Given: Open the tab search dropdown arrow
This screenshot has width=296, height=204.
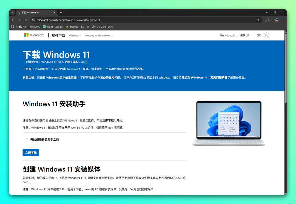Looking at the screenshot, I should pyautogui.click(x=12, y=13).
